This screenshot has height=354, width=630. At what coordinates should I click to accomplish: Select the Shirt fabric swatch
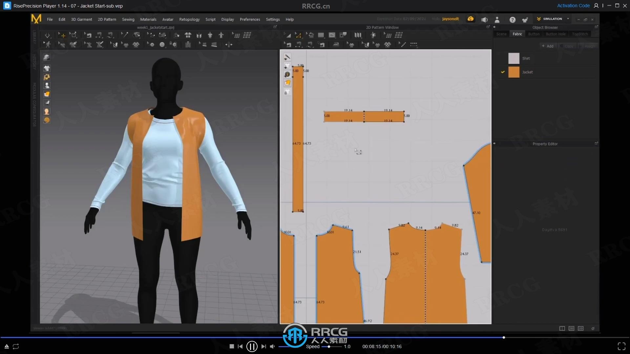tap(514, 58)
